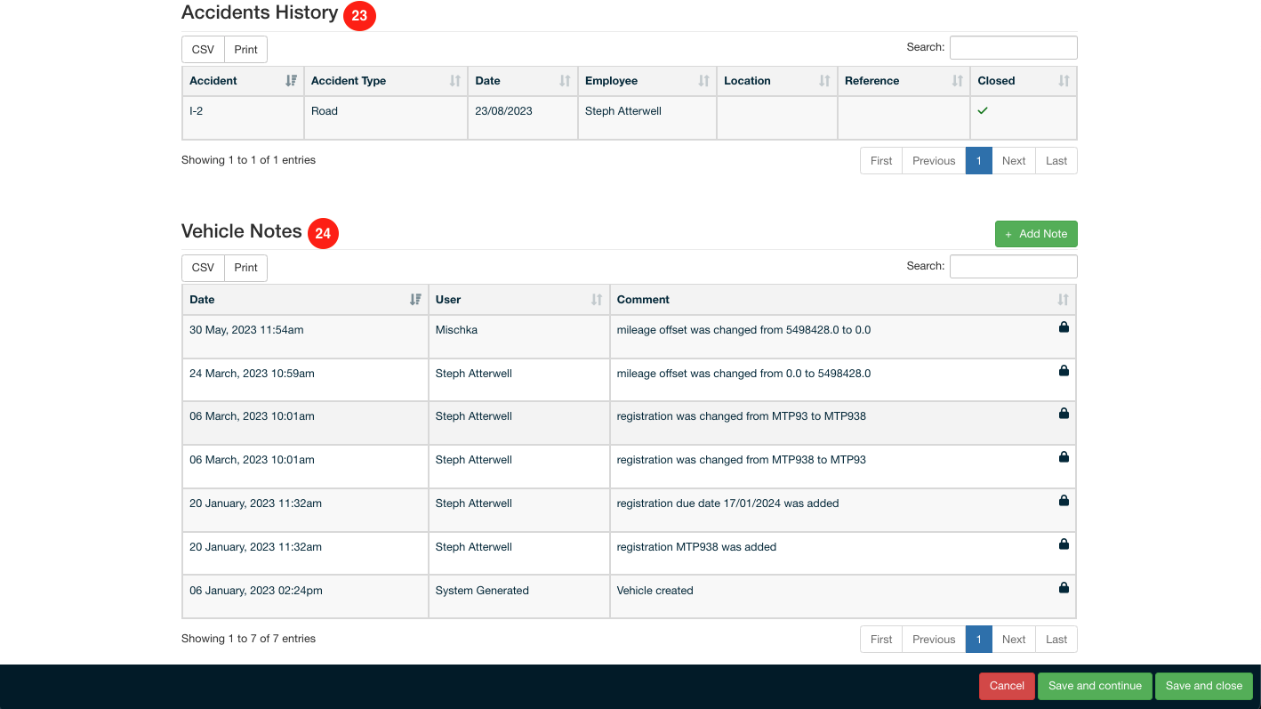This screenshot has height=709, width=1261.
Task: Click the Vehicle Notes search field
Action: click(1013, 266)
